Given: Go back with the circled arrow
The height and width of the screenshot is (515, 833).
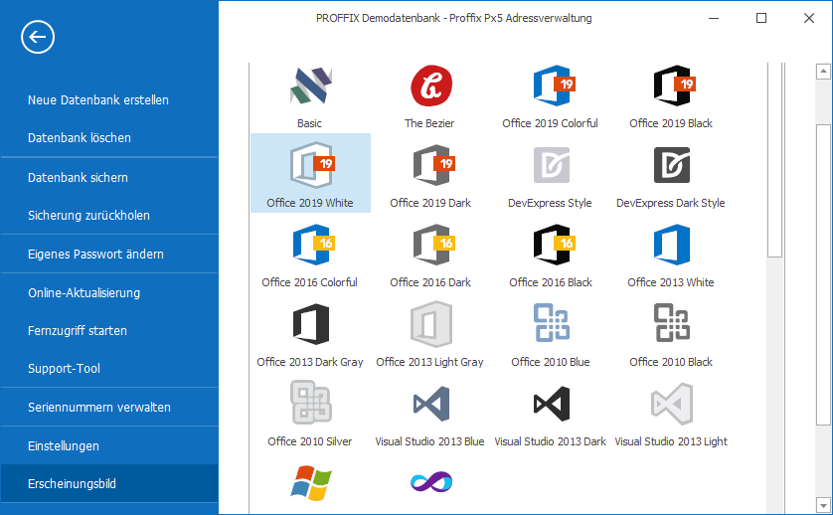Looking at the screenshot, I should tap(37, 37).
